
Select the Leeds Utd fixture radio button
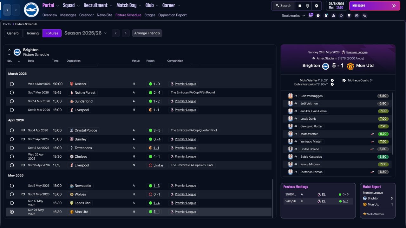pyautogui.click(x=12, y=203)
